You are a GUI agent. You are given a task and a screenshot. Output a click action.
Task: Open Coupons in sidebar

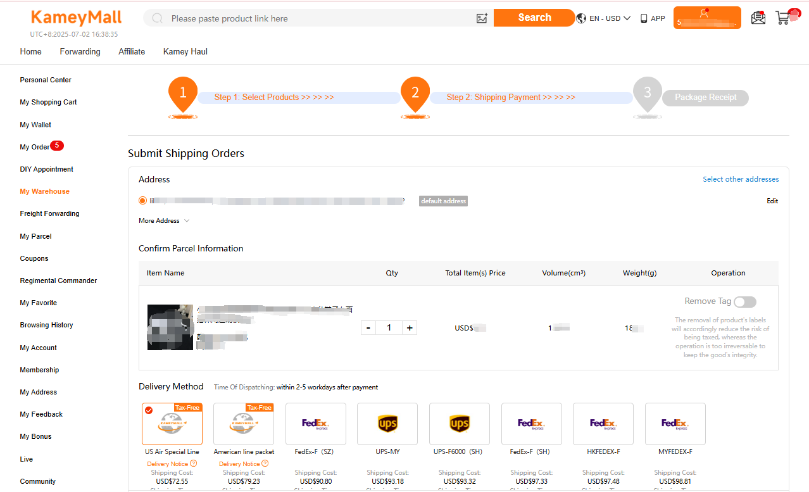click(34, 258)
